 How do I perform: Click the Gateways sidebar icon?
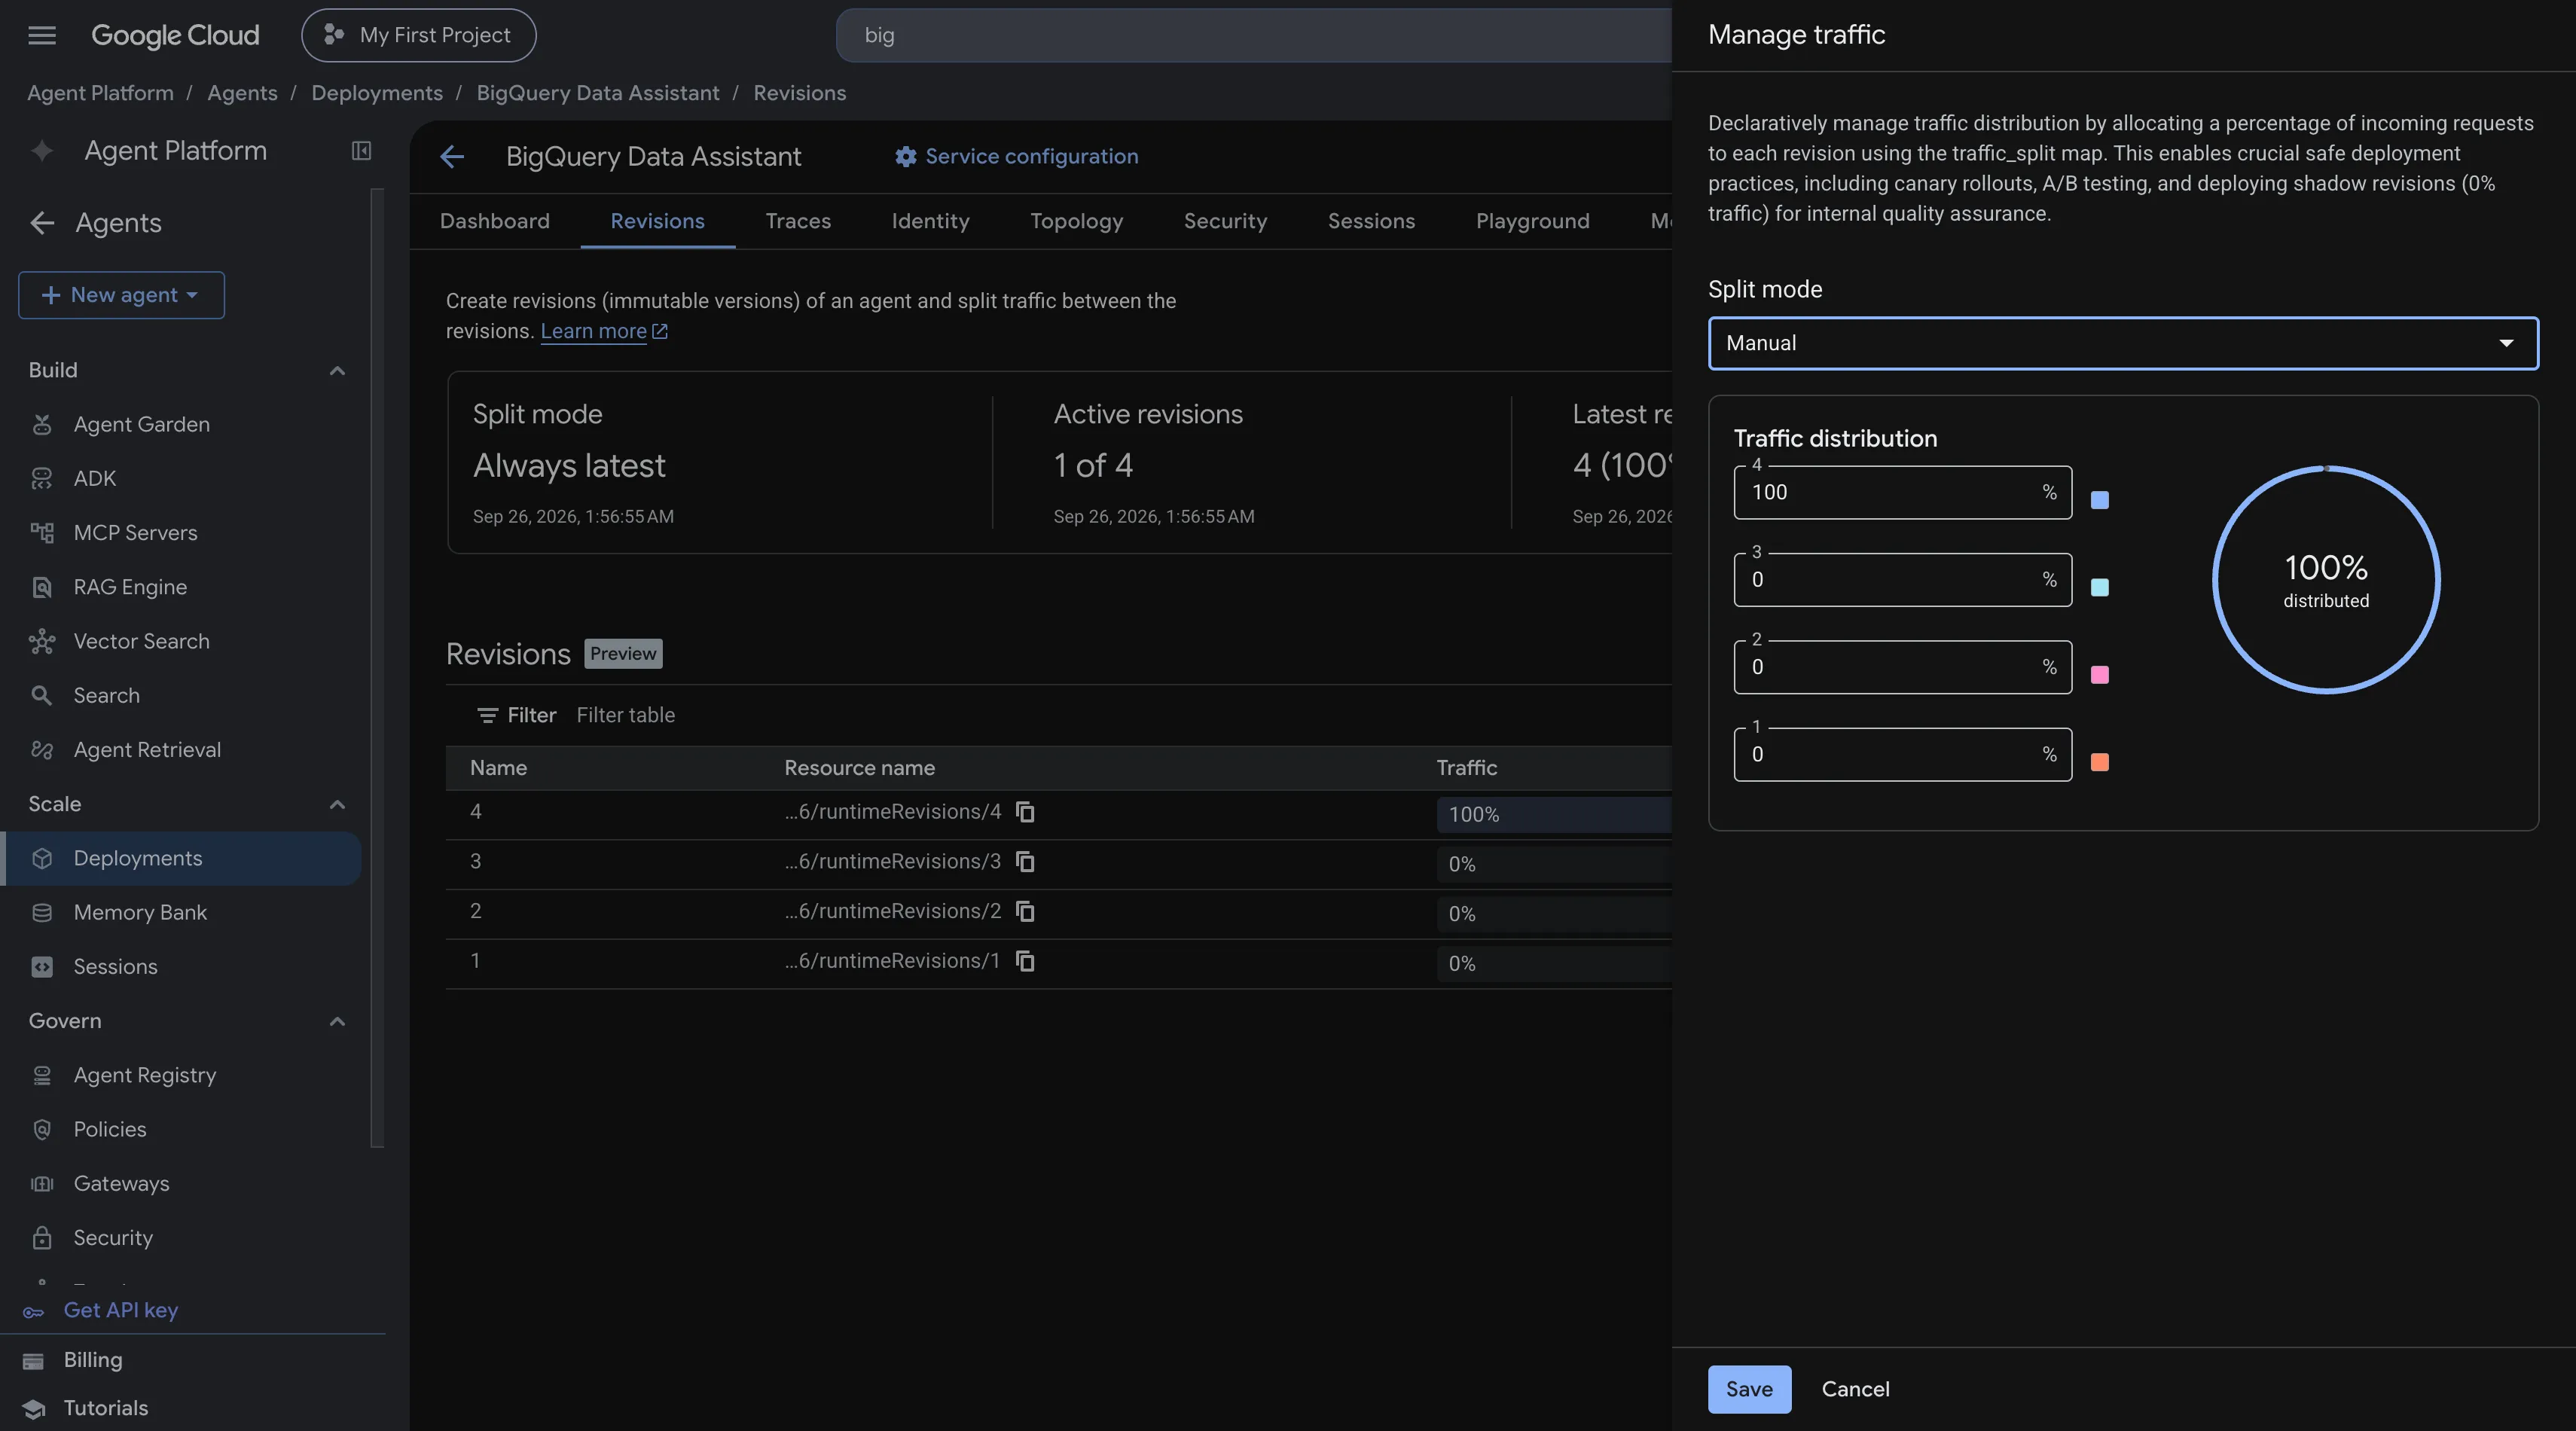(42, 1184)
